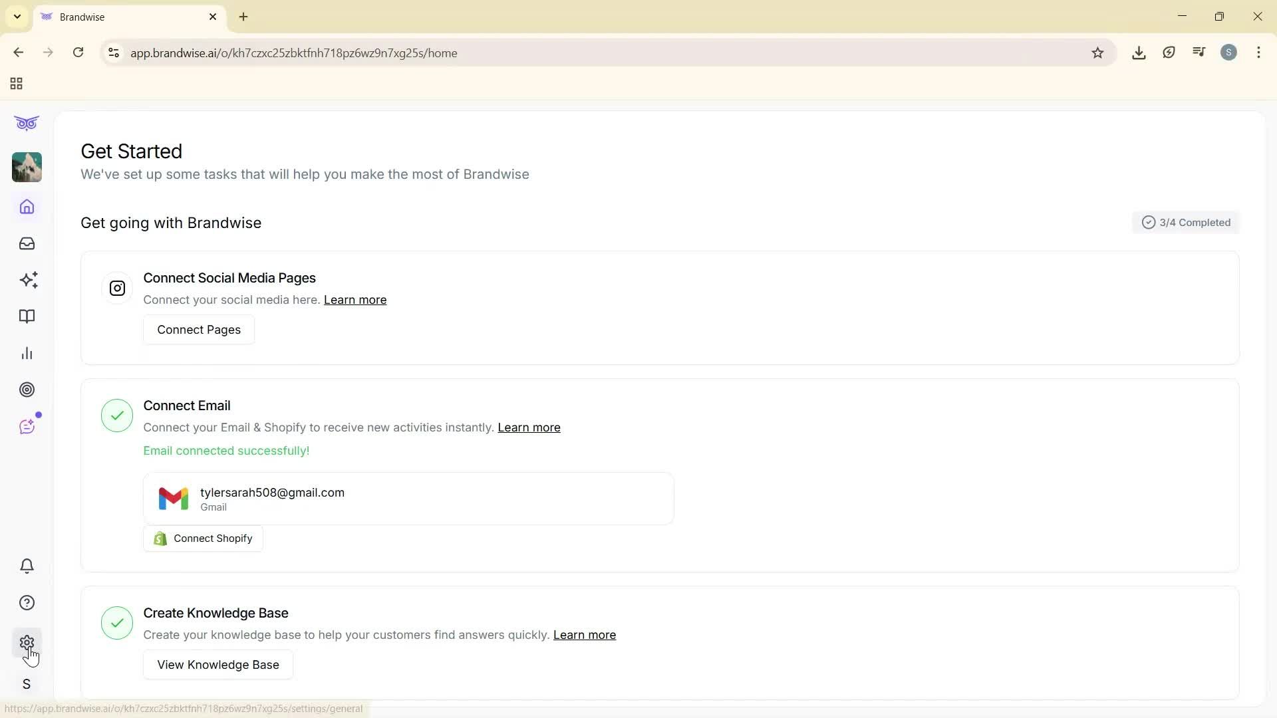Viewport: 1277px width, 718px height.
Task: Open Settings with the gear icon
Action: (x=27, y=642)
